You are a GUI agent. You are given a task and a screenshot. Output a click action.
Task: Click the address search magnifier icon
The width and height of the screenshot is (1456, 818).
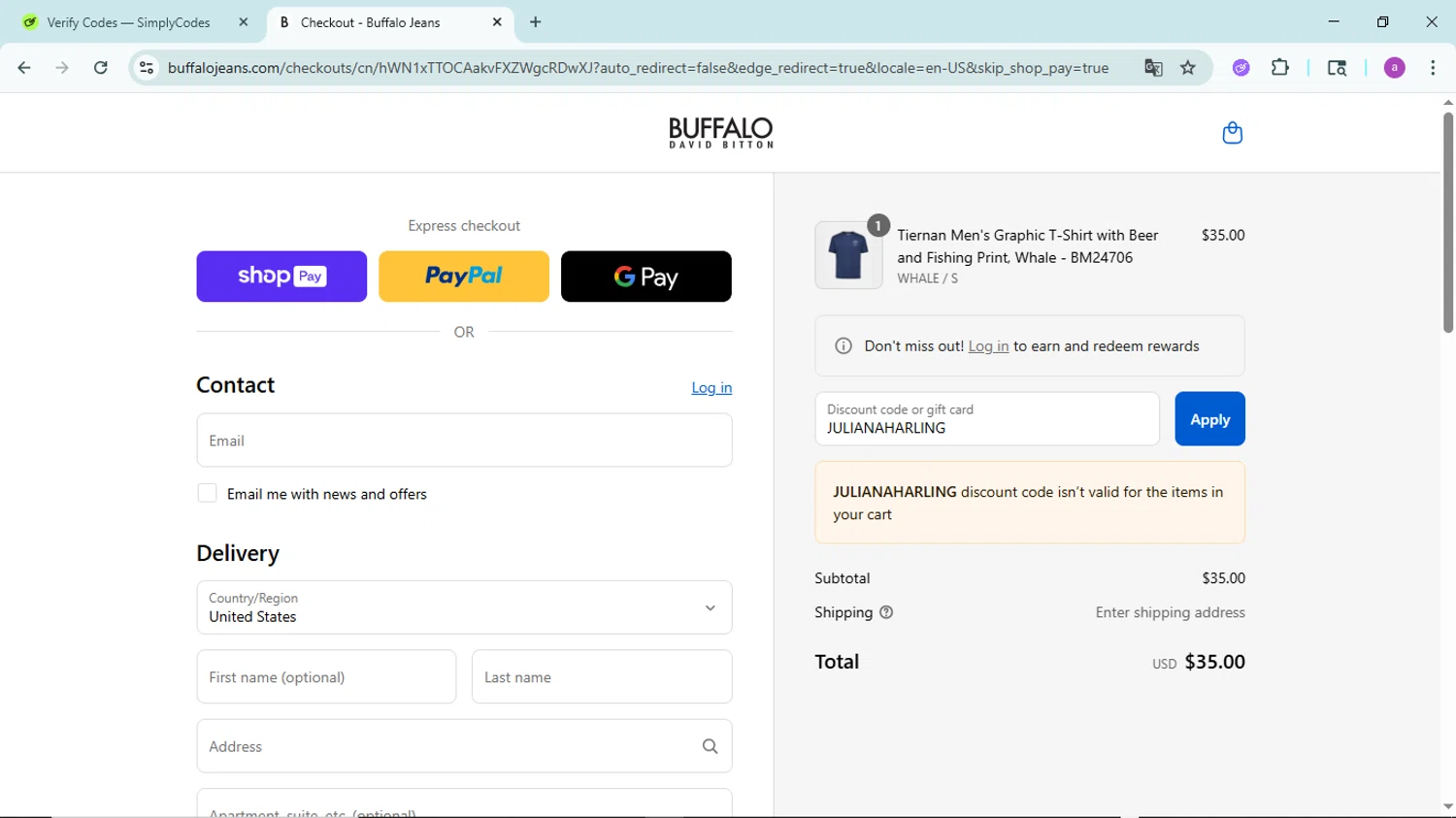tap(710, 746)
